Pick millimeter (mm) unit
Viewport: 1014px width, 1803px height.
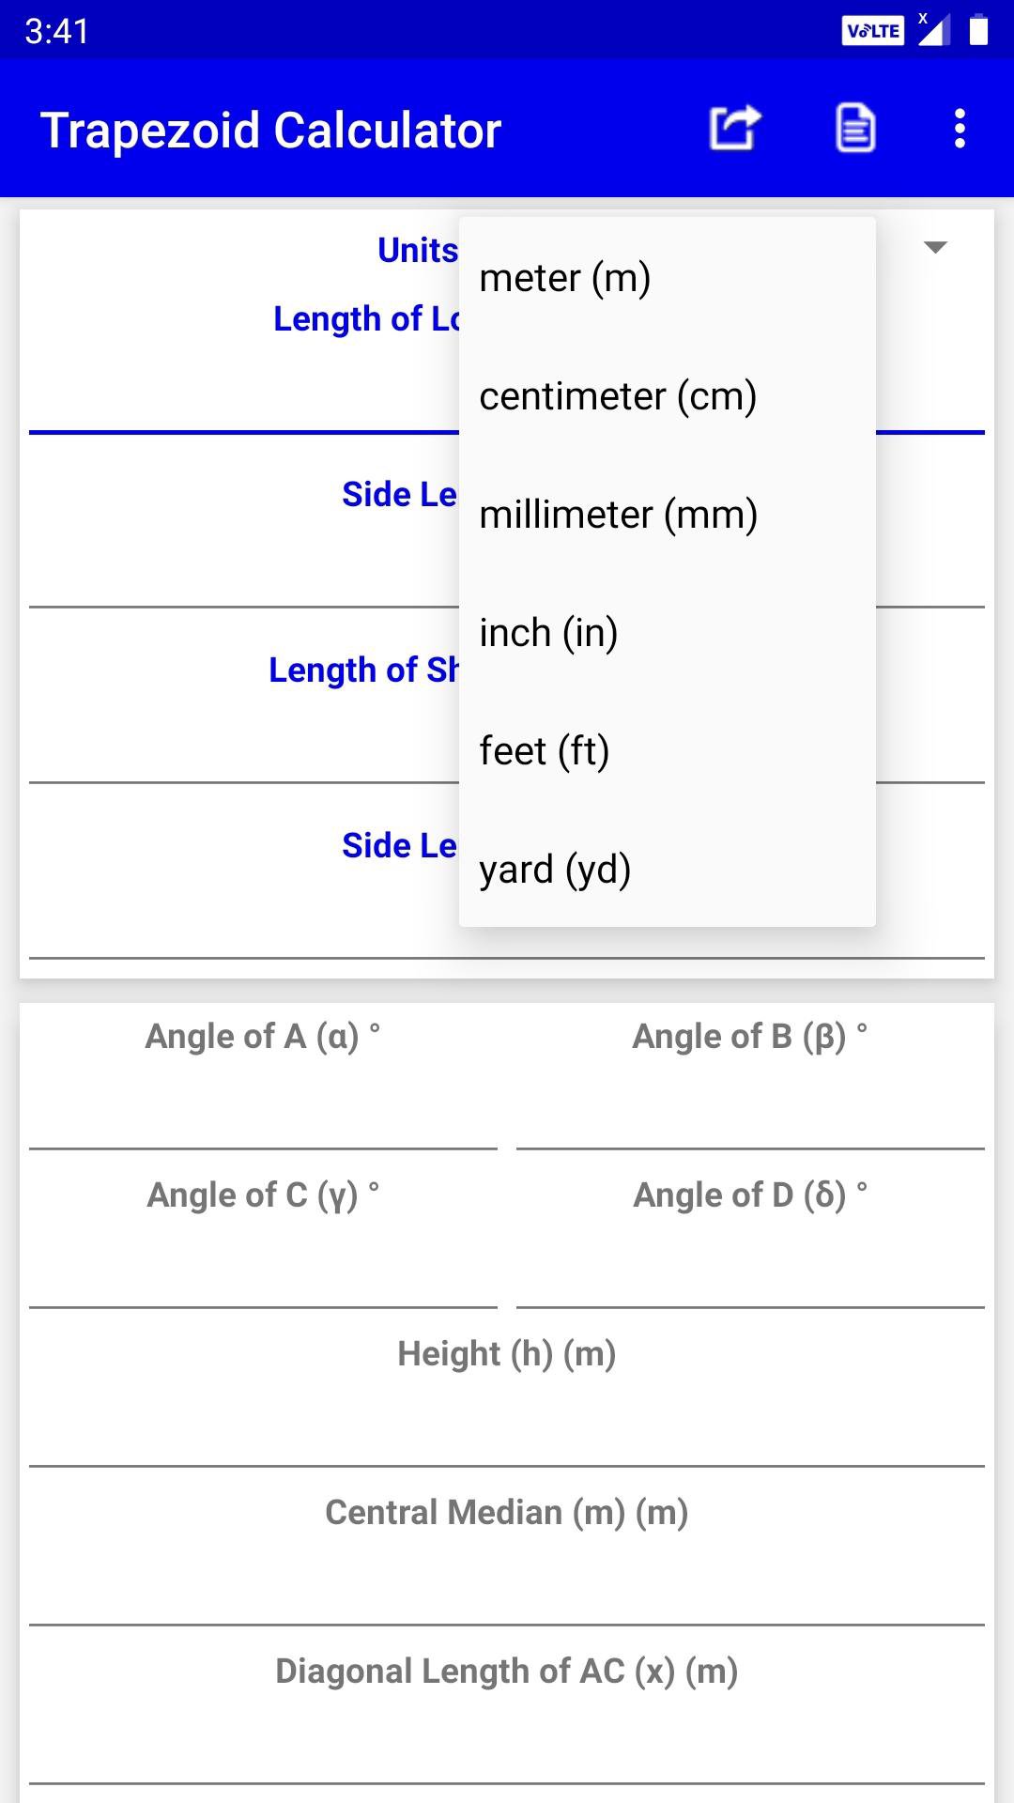[x=667, y=515]
